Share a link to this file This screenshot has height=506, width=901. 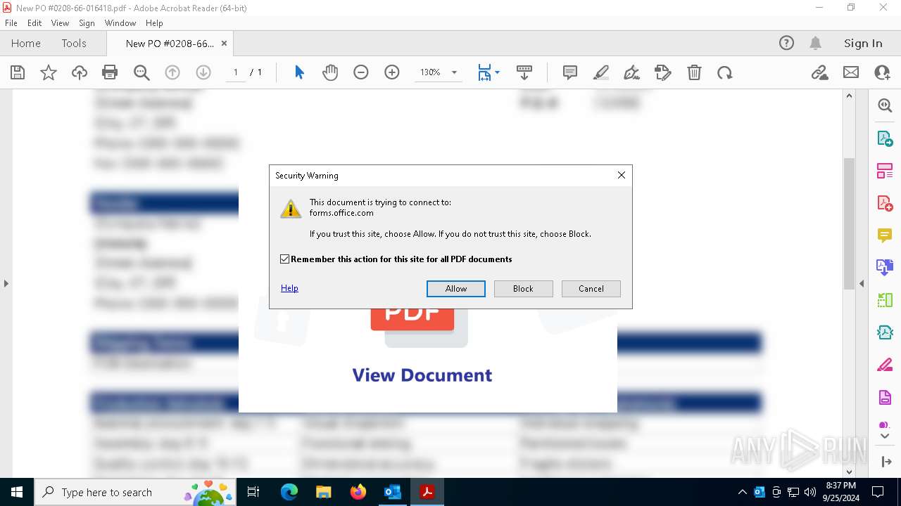coord(819,72)
